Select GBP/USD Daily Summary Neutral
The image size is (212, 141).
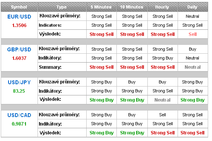pos(193,67)
